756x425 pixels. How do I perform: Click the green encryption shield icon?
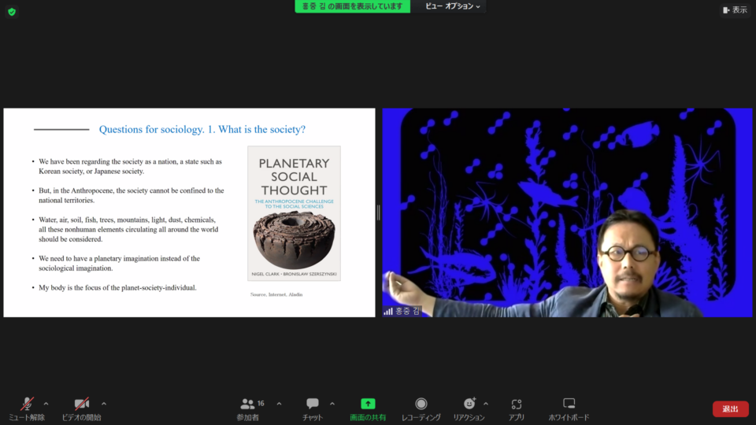point(12,12)
